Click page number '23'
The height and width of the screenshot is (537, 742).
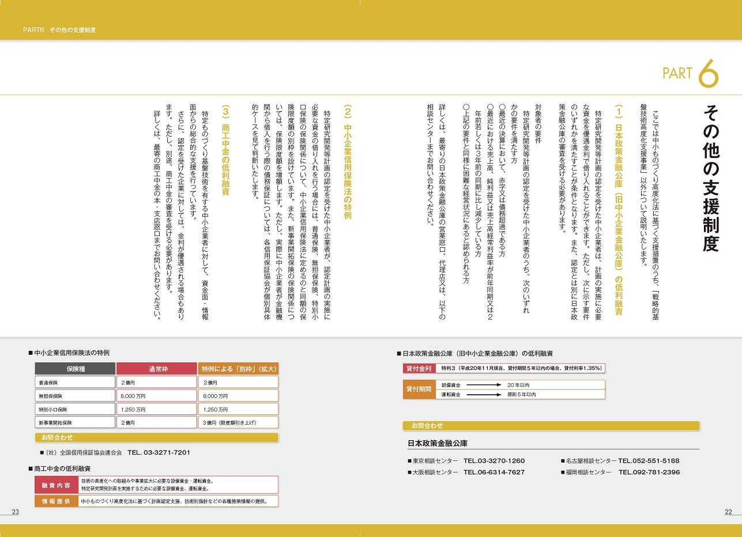pyautogui.click(x=16, y=512)
